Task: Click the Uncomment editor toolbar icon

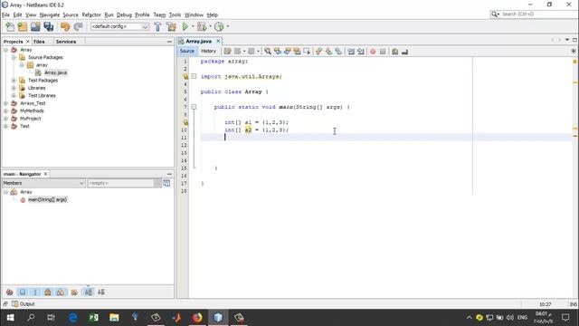Action: pyautogui.click(x=404, y=52)
